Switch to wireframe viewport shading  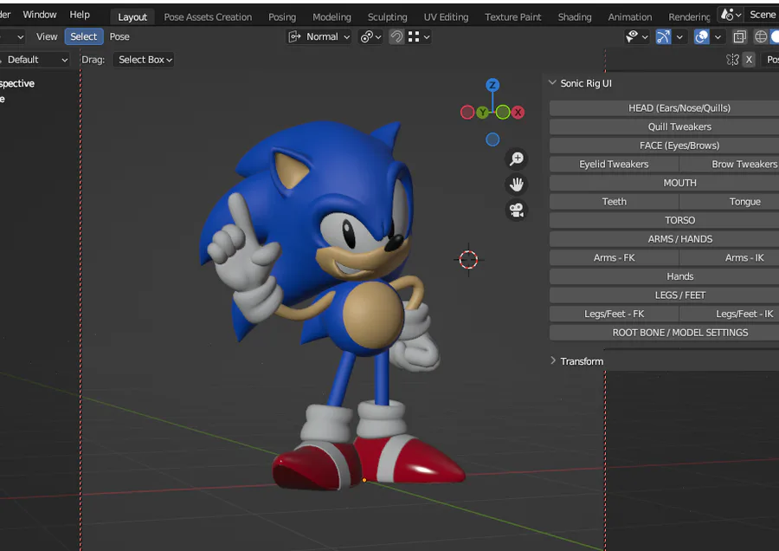click(761, 36)
